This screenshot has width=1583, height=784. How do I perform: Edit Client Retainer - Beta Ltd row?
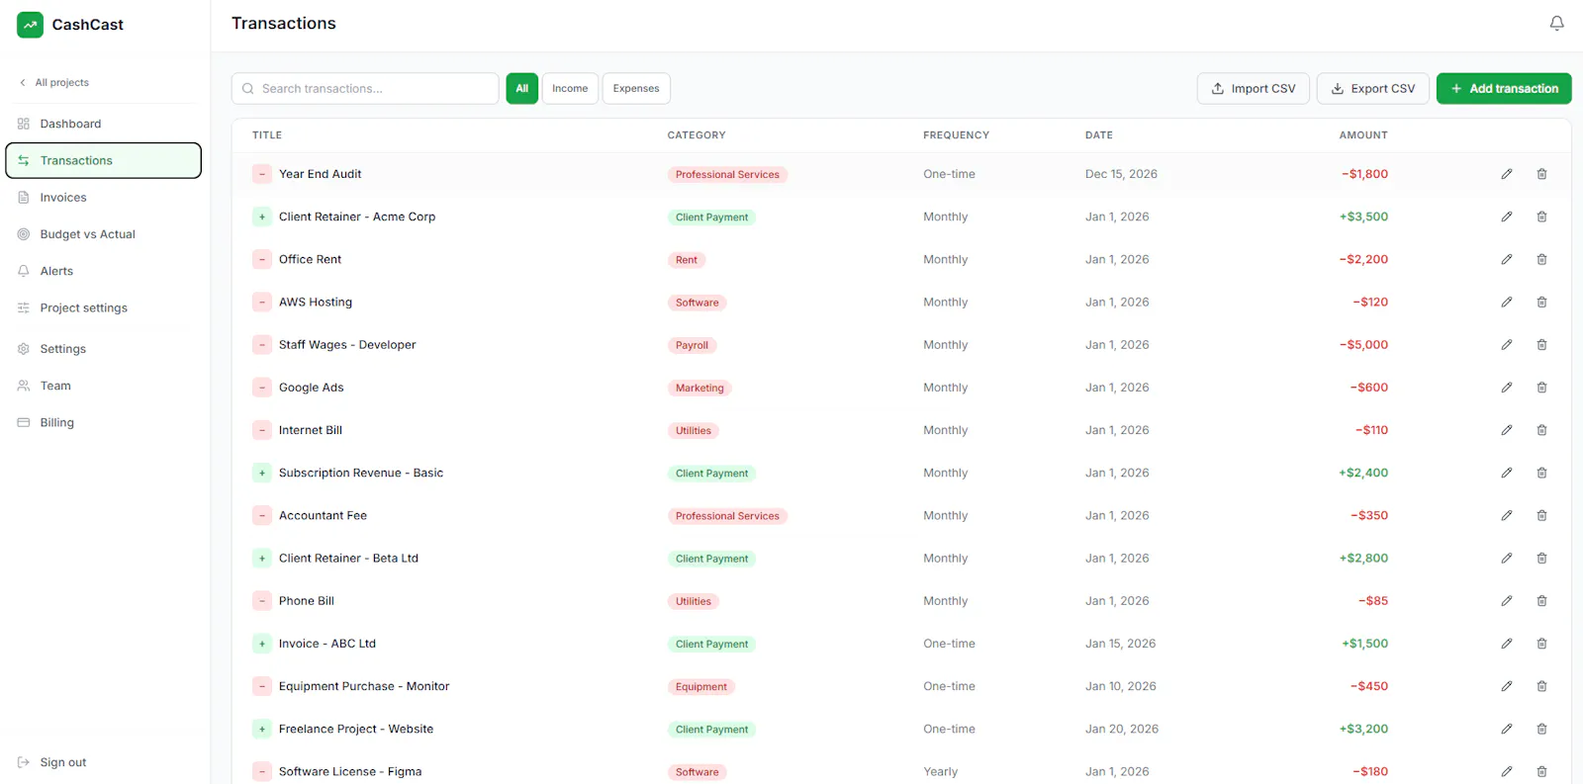1507,559
